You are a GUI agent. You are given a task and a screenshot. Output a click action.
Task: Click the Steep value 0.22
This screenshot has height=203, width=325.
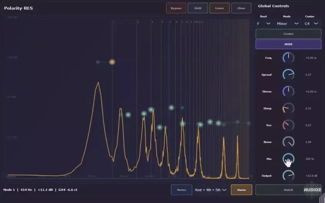pyautogui.click(x=308, y=108)
